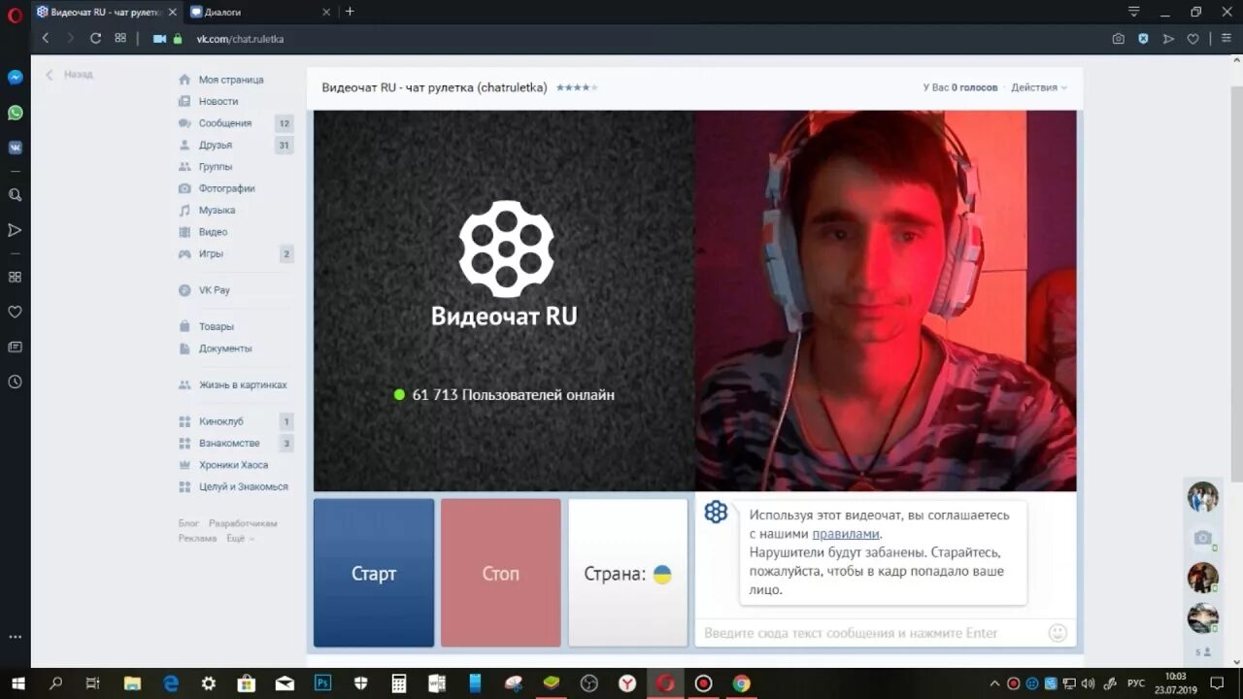This screenshot has height=699, width=1243.
Task: Open Новости in VK menu
Action: (x=218, y=101)
